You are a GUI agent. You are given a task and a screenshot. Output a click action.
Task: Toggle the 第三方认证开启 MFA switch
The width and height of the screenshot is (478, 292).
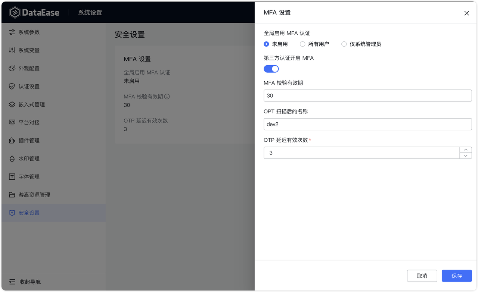[x=271, y=69]
